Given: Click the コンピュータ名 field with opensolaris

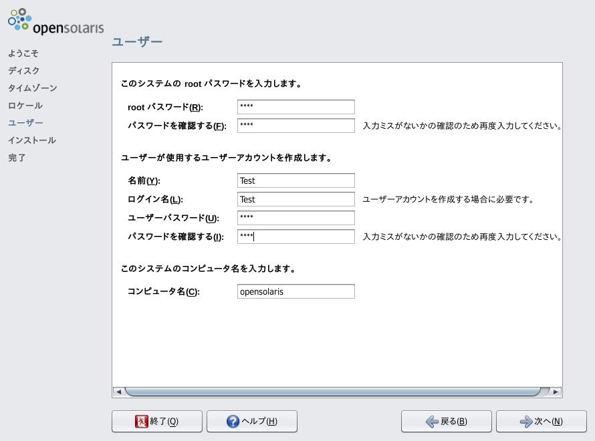Looking at the screenshot, I should click(x=295, y=291).
